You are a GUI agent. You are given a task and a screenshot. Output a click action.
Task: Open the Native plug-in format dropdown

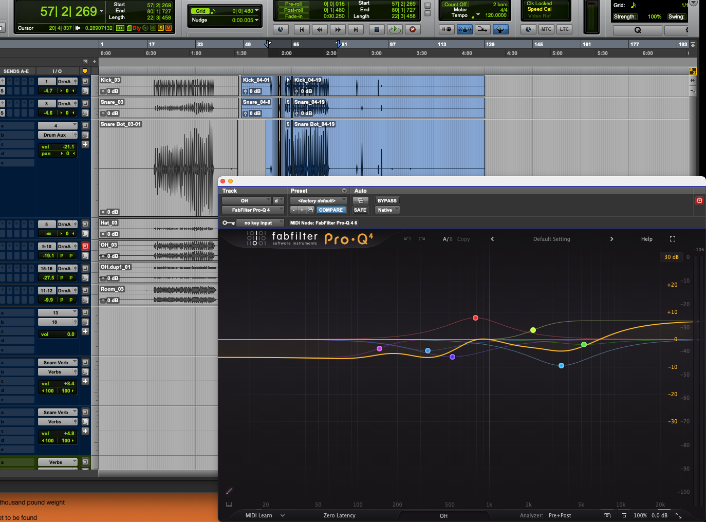click(x=387, y=210)
